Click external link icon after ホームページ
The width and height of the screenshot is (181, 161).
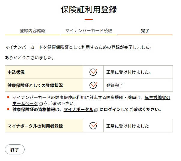pyautogui.click(x=41, y=104)
